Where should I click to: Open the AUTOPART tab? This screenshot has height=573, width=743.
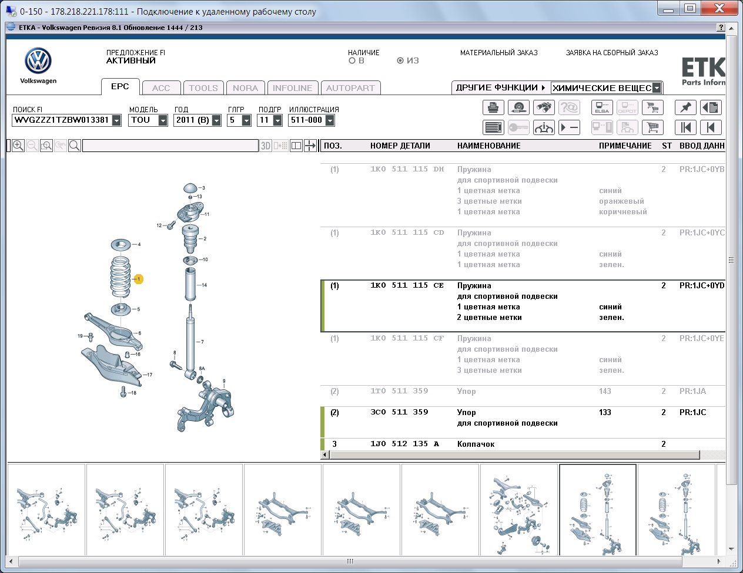tap(350, 88)
